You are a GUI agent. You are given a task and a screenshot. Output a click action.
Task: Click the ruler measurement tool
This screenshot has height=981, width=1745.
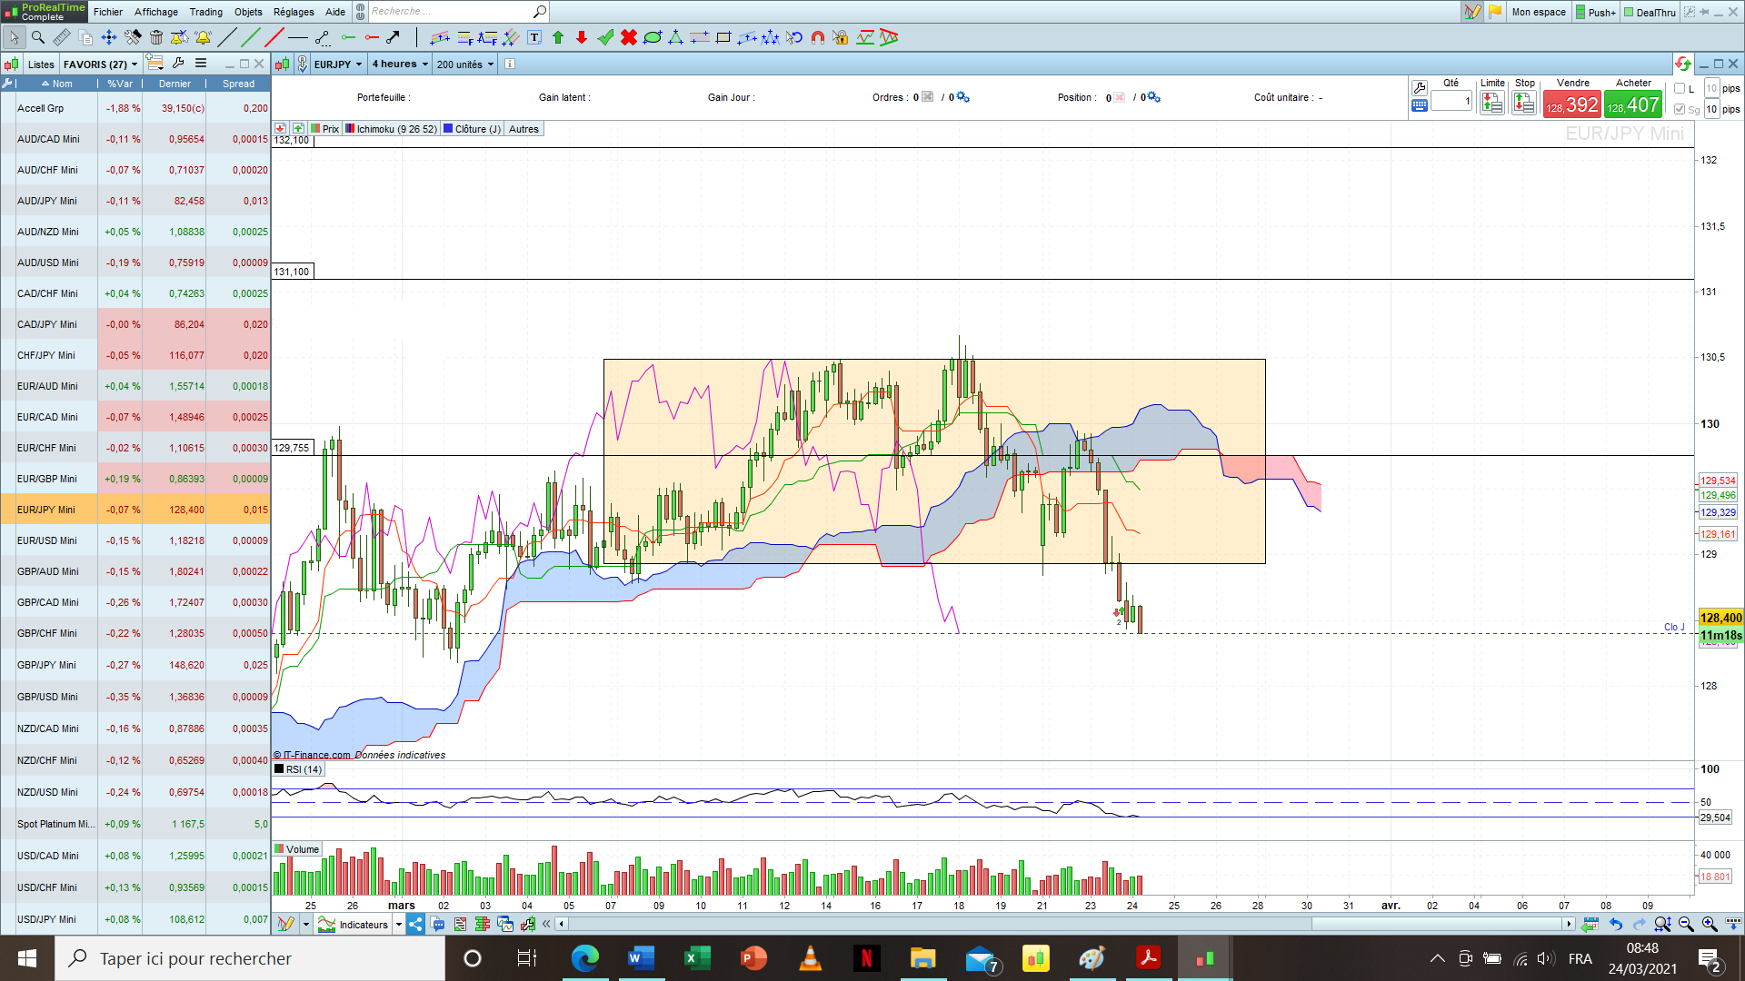[x=62, y=37]
